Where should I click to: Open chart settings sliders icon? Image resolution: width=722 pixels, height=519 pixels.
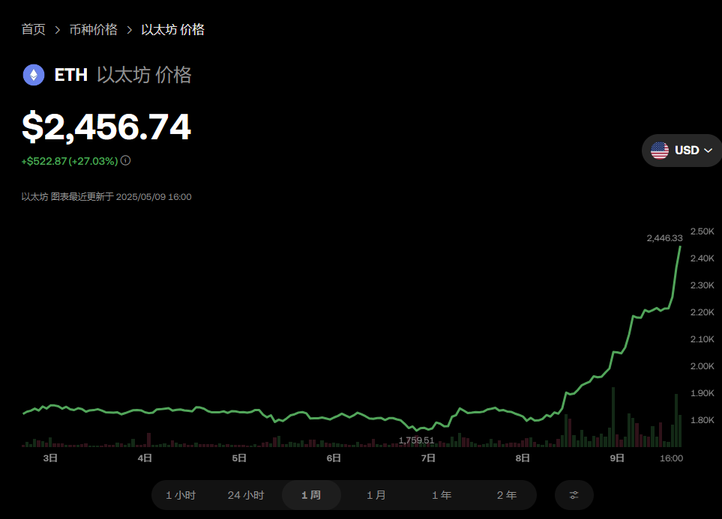point(574,495)
